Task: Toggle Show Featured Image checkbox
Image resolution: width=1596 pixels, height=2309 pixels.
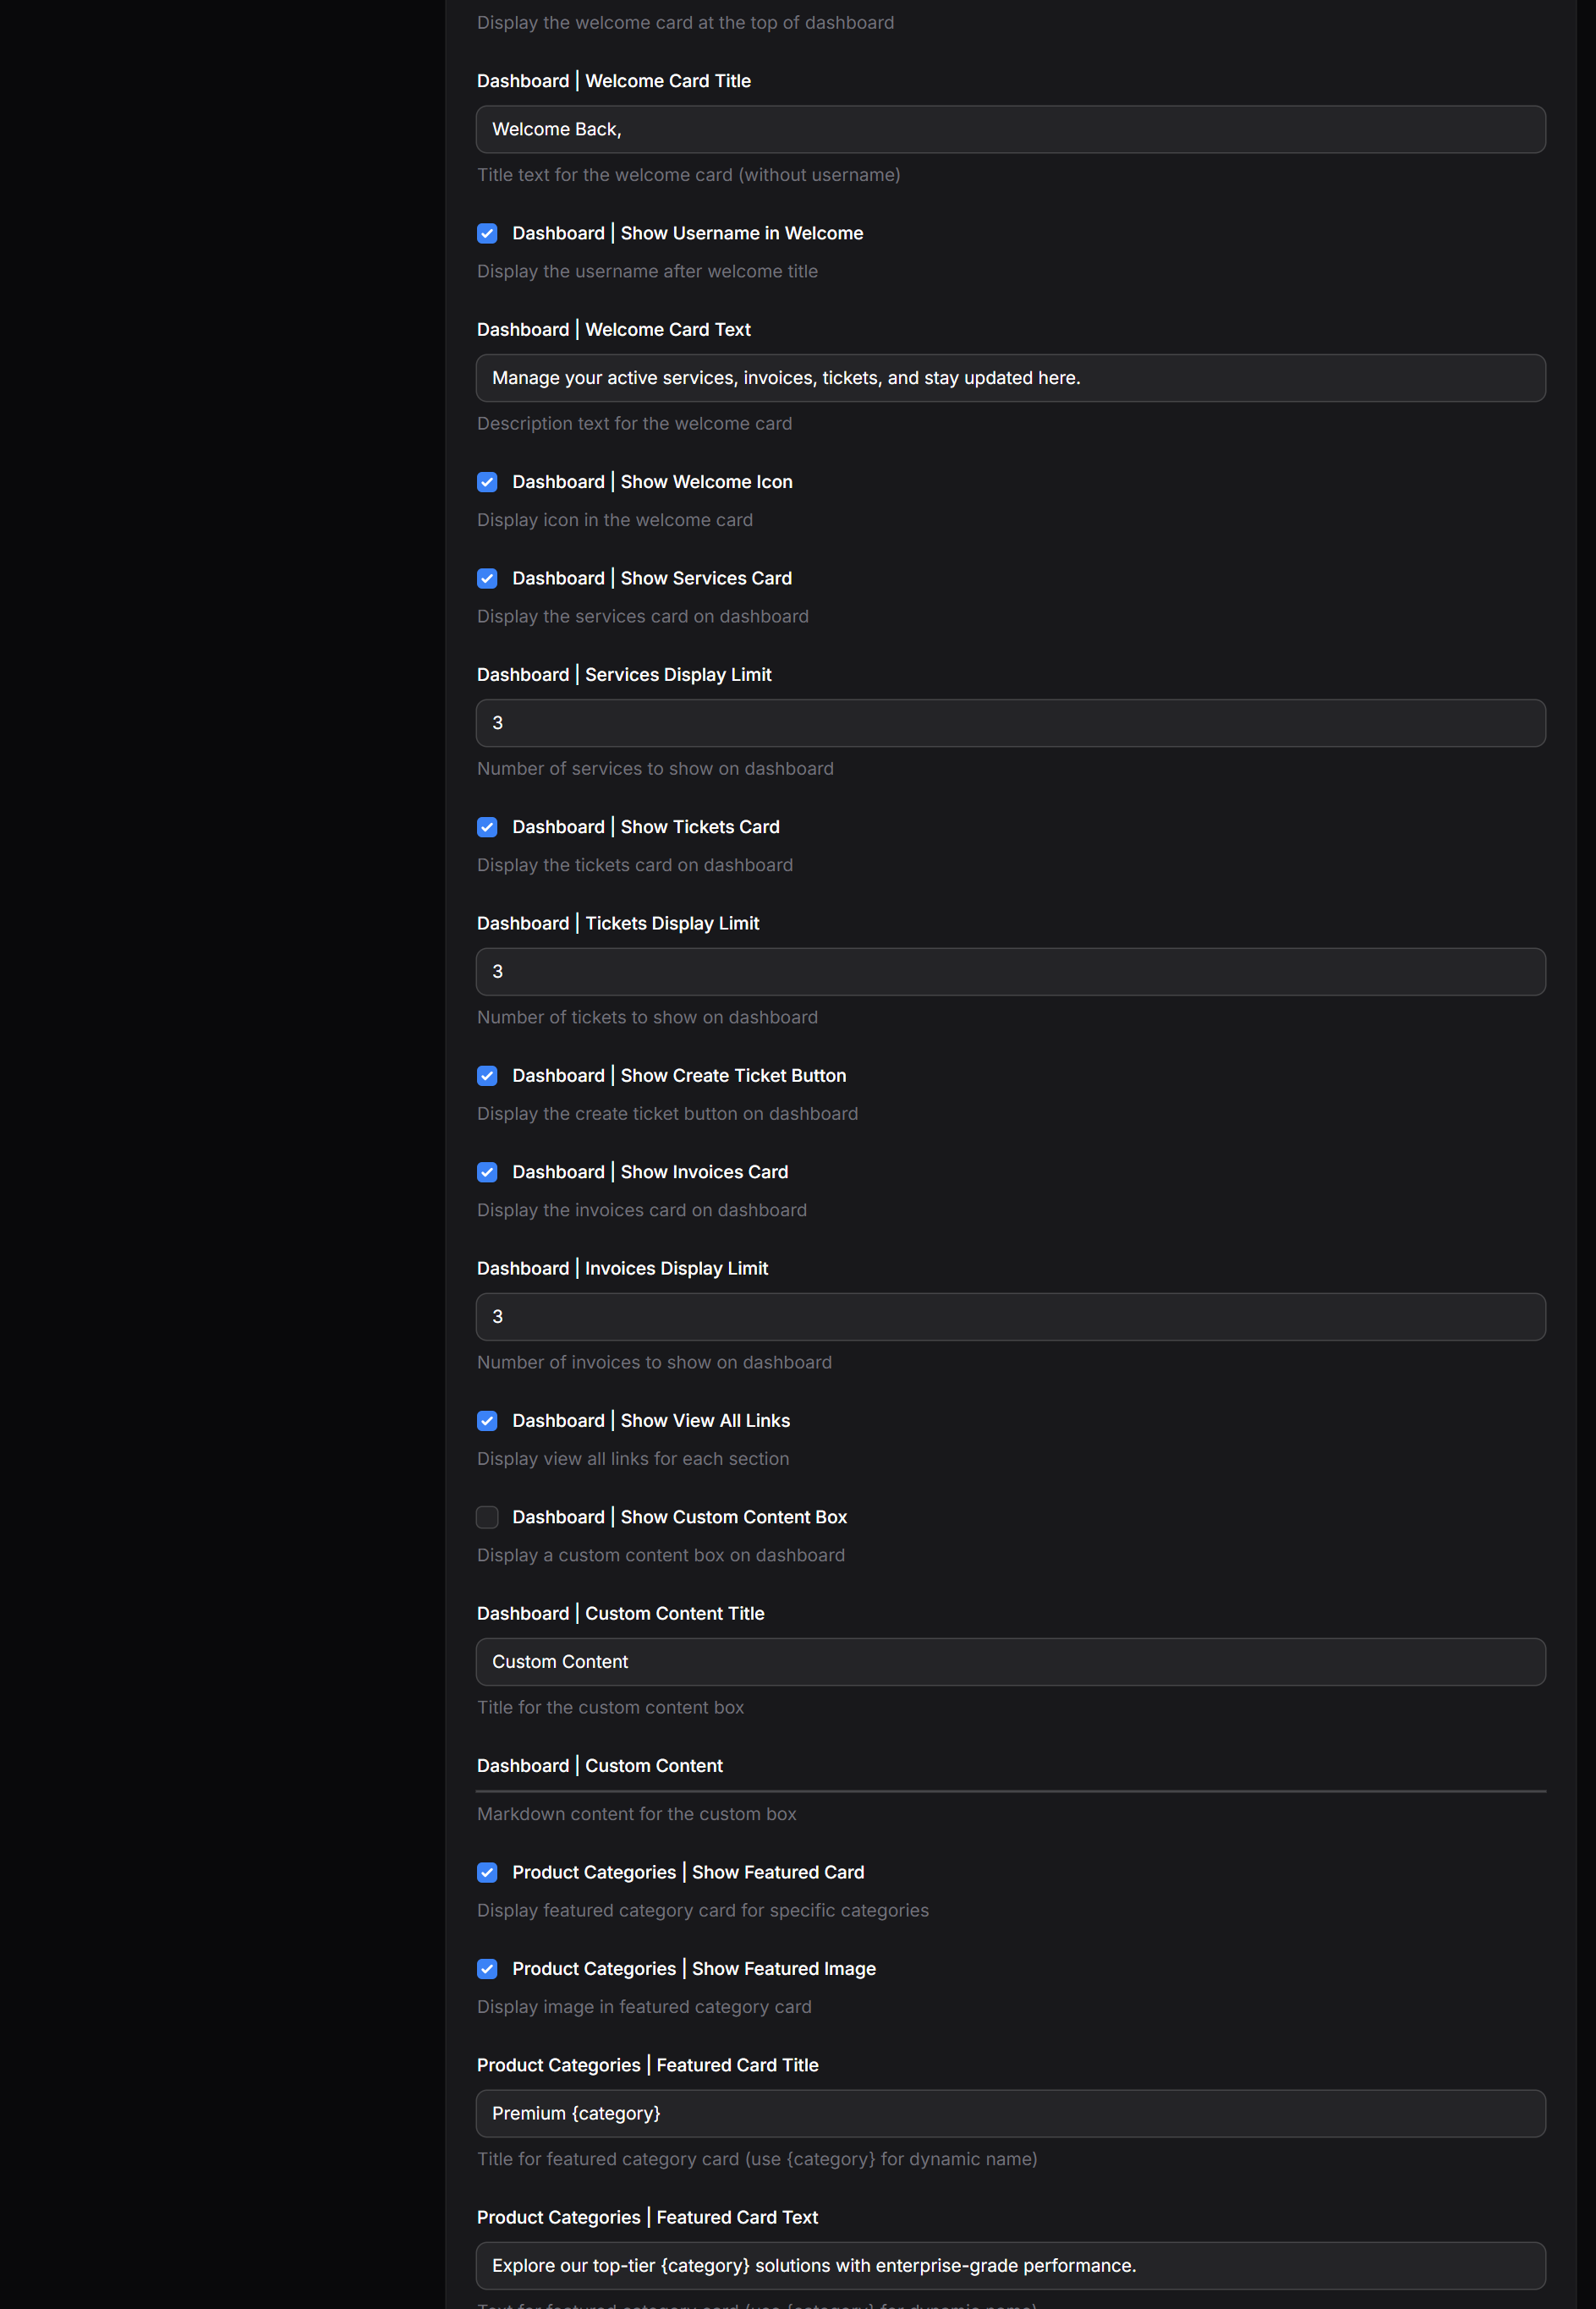Action: coord(487,1969)
